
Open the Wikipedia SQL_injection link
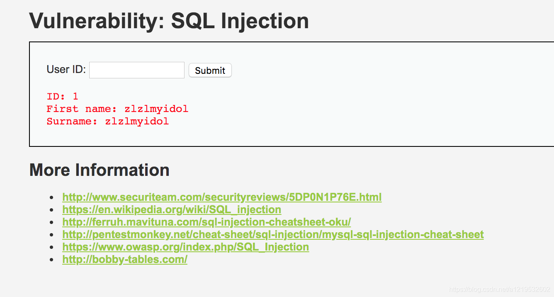[172, 209]
